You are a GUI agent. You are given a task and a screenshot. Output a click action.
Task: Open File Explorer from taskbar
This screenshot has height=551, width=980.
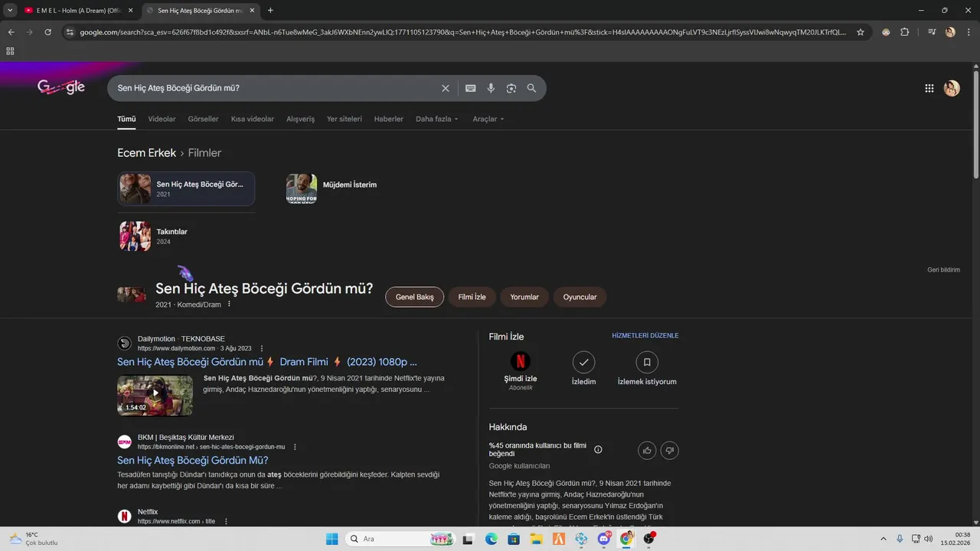[537, 539]
